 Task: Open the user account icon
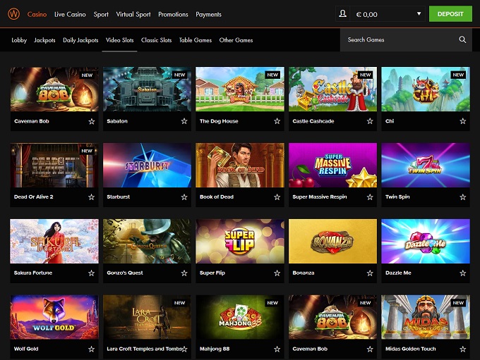343,14
